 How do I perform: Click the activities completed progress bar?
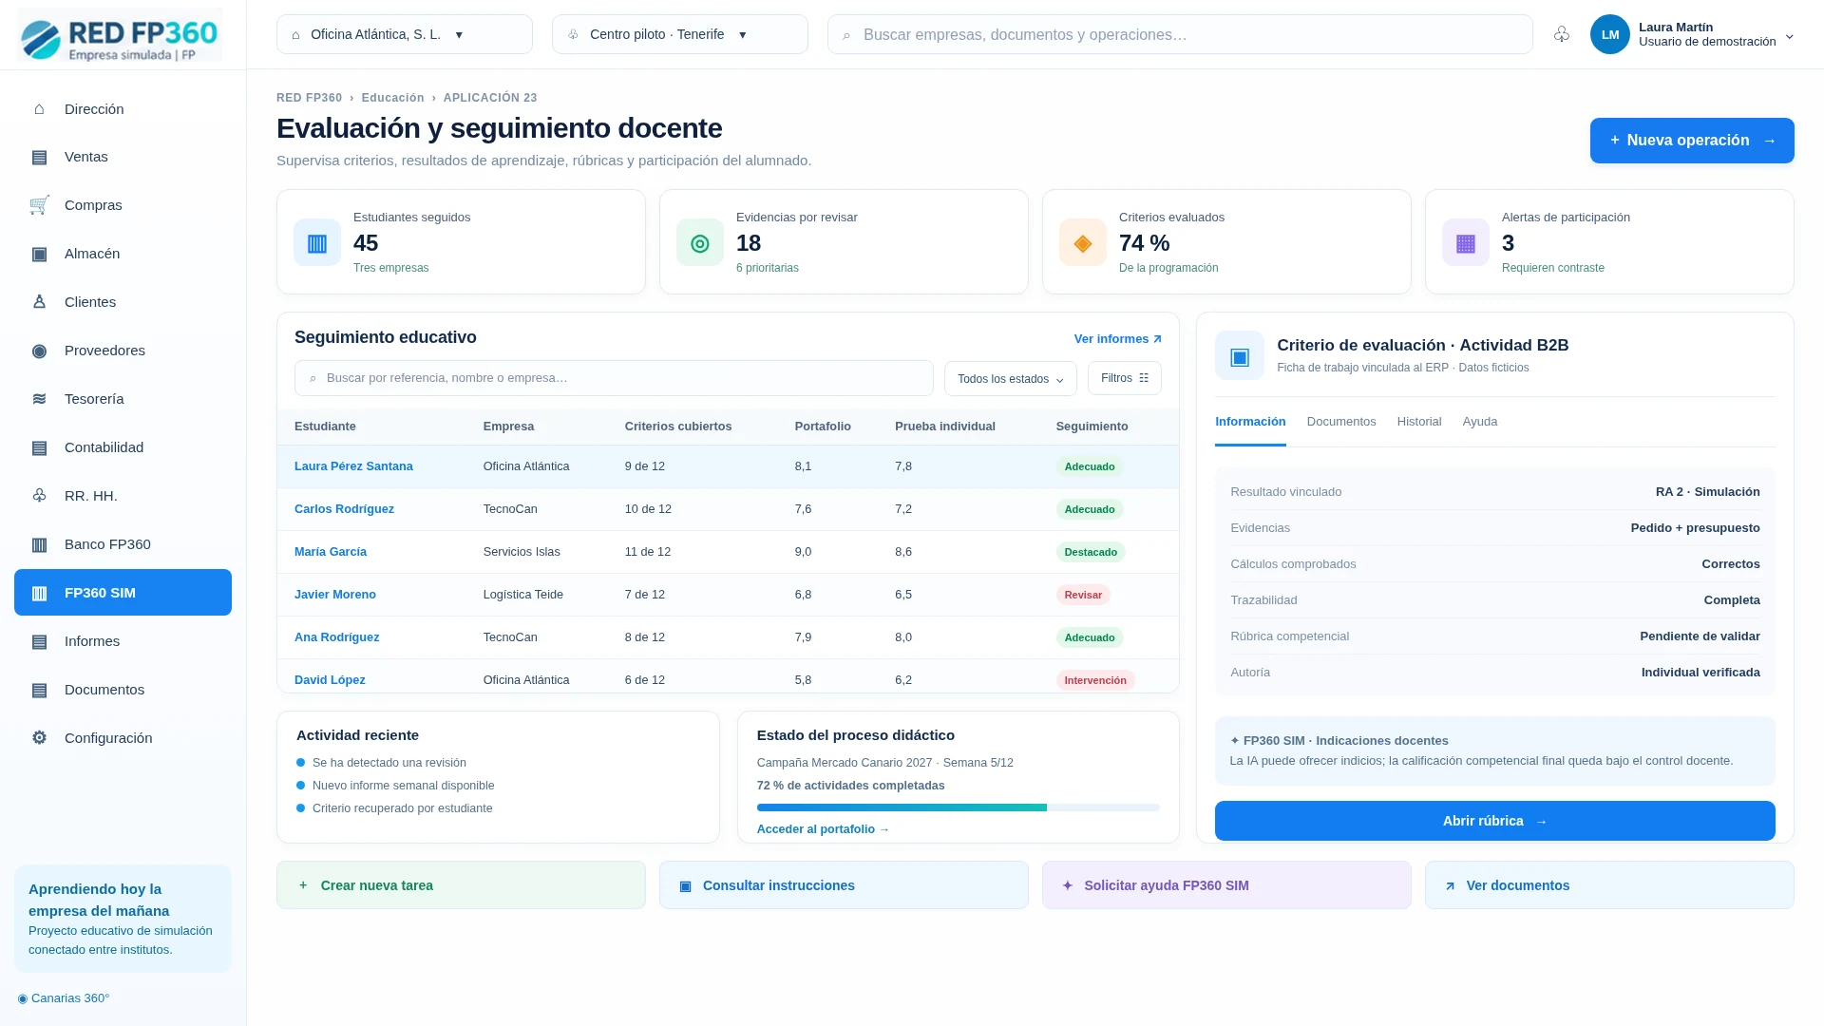tap(959, 807)
